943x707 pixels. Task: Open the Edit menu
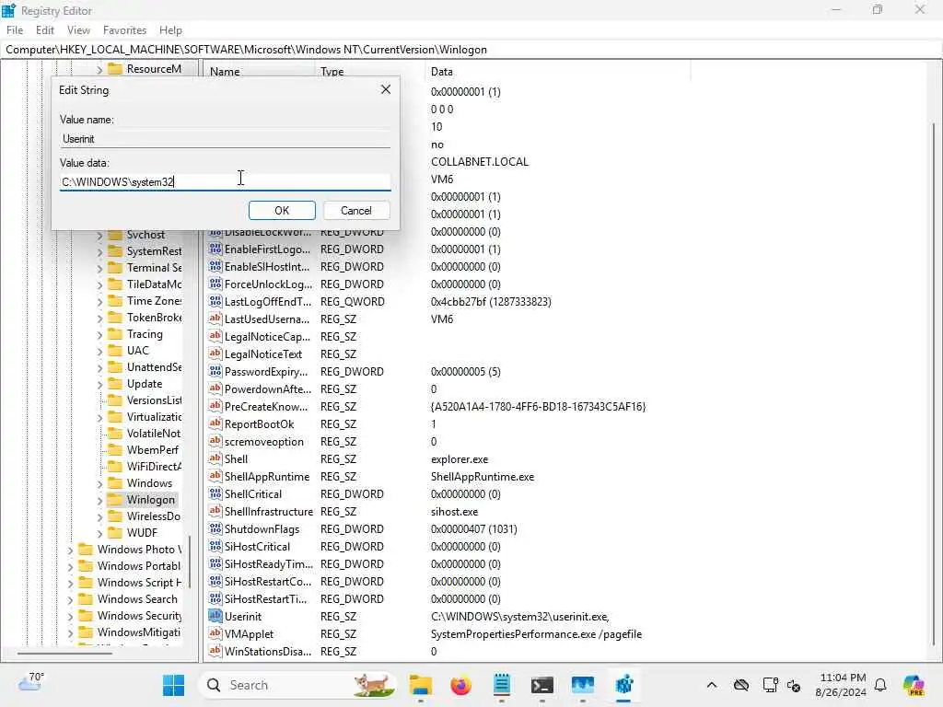[45, 30]
